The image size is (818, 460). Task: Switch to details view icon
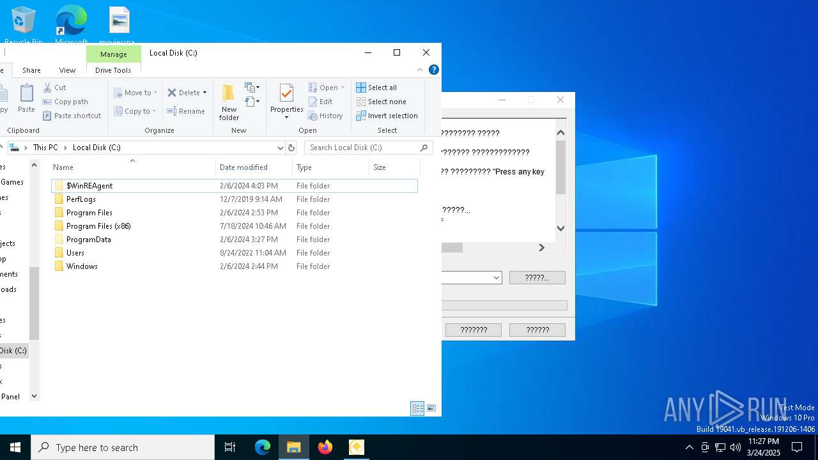417,408
